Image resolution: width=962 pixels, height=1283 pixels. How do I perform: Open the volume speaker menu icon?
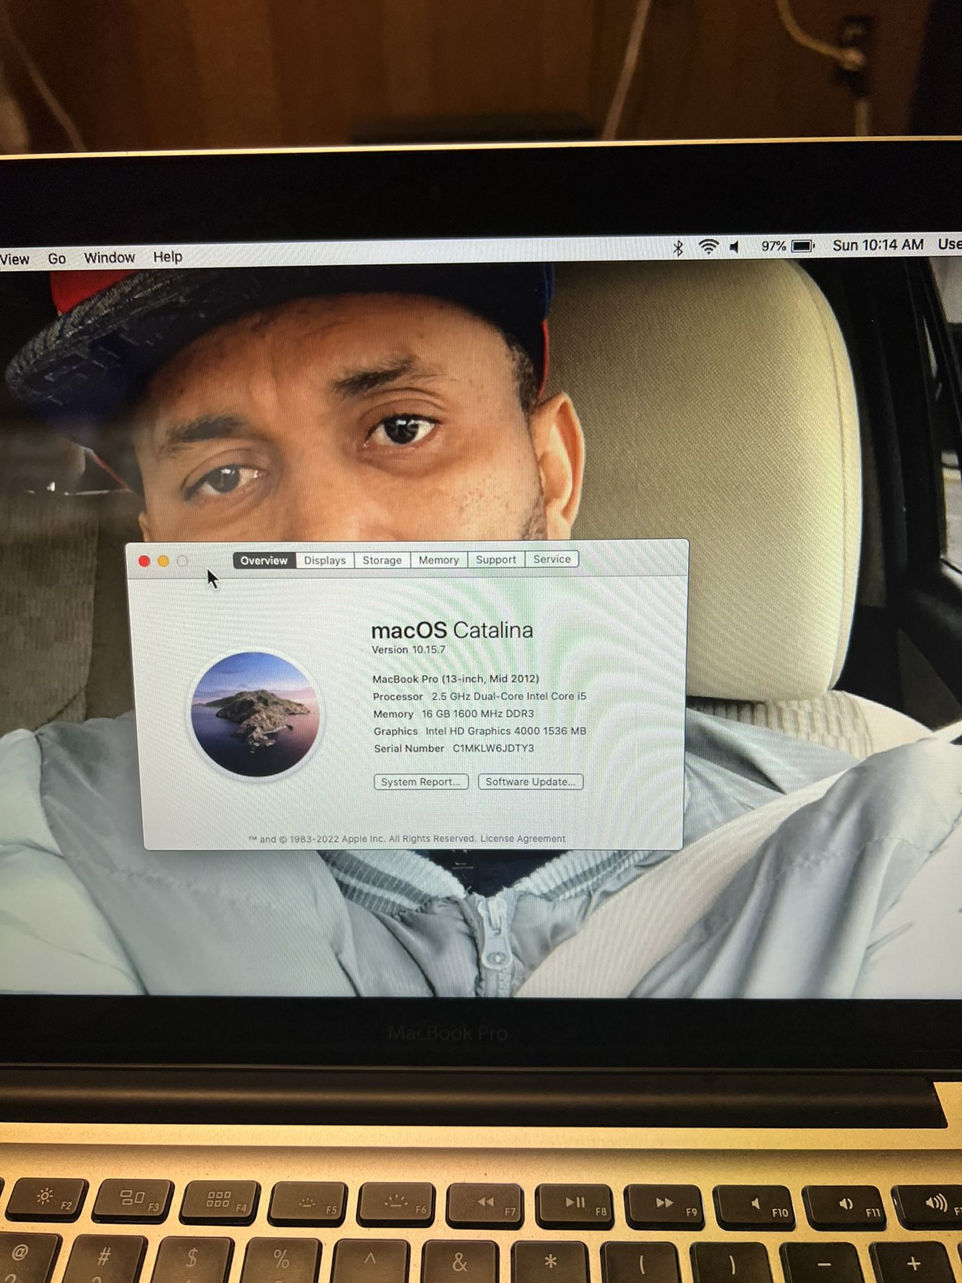734,247
